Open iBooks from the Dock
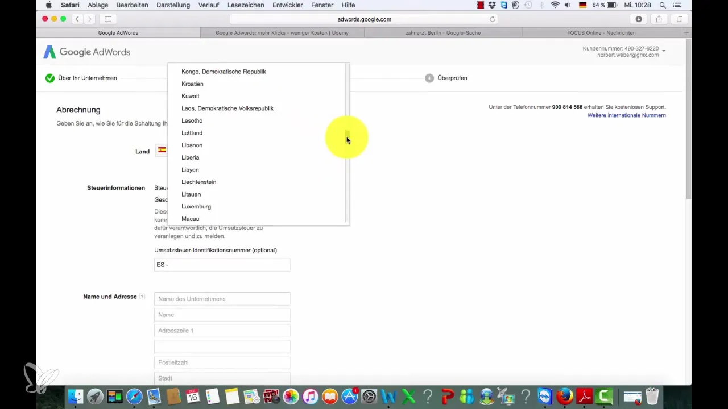Viewport: 728px width, 409px height. [330, 396]
